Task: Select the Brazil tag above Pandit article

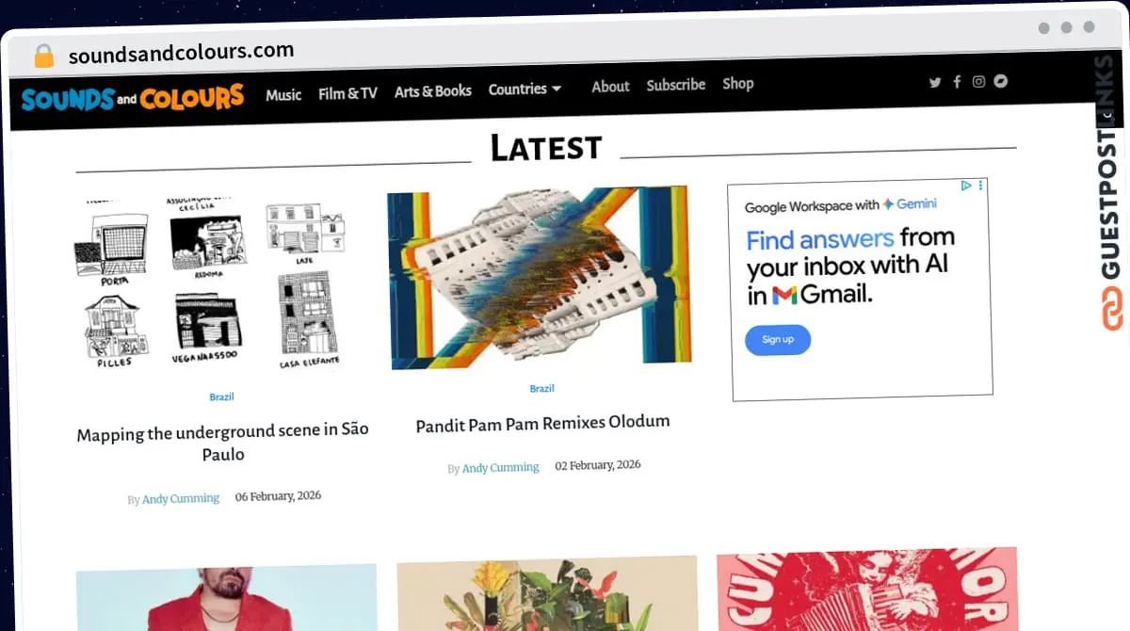Action: coord(541,389)
